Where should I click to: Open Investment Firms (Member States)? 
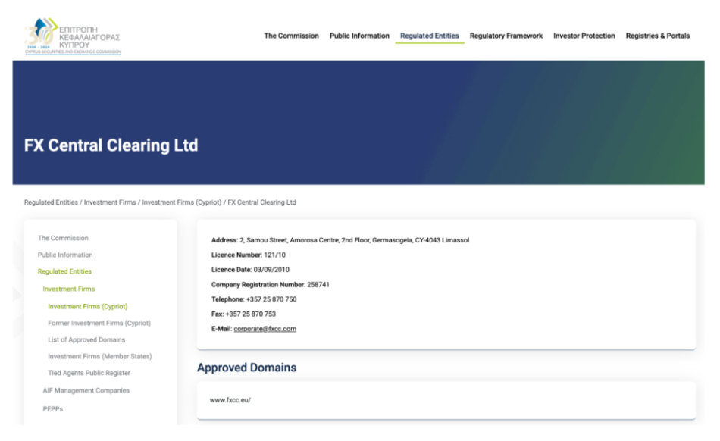(x=99, y=357)
